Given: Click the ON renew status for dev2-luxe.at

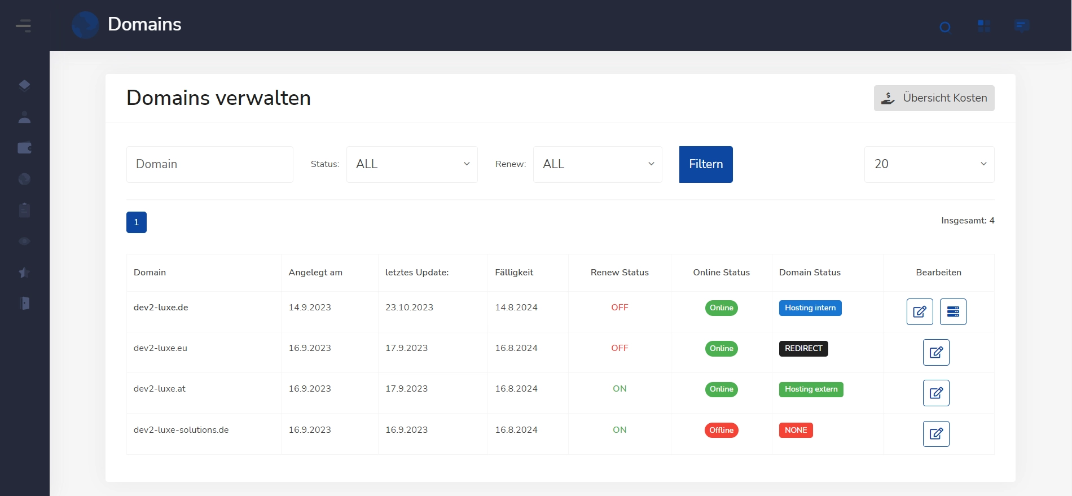Looking at the screenshot, I should [x=620, y=389].
